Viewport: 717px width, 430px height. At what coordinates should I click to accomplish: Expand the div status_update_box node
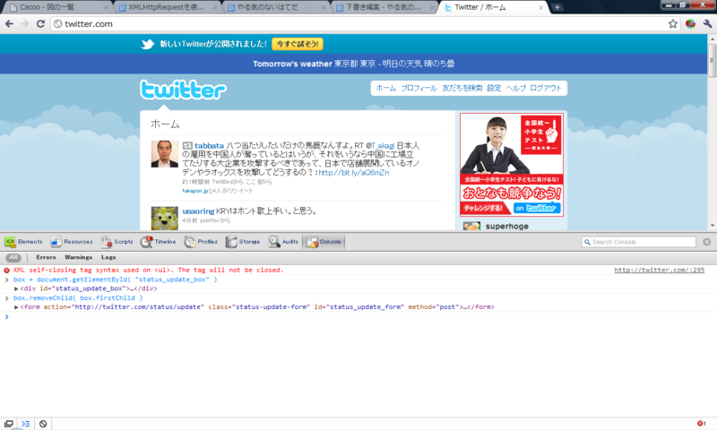click(16, 288)
